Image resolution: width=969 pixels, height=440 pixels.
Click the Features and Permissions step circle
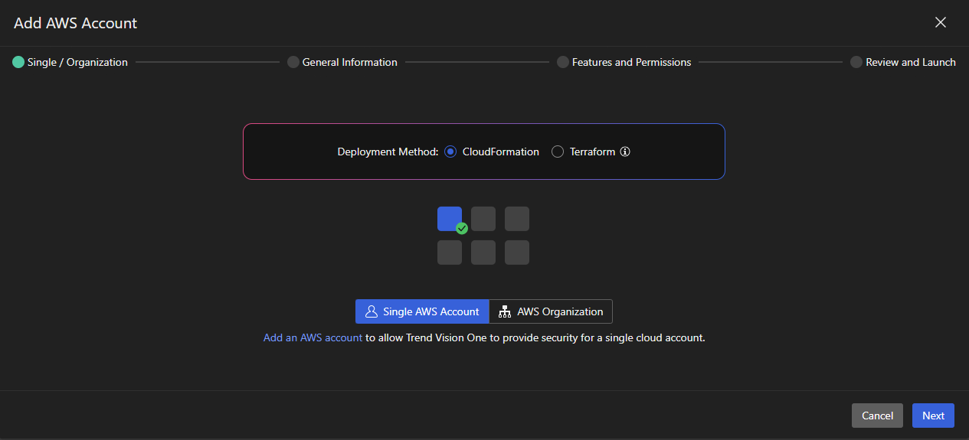[563, 62]
